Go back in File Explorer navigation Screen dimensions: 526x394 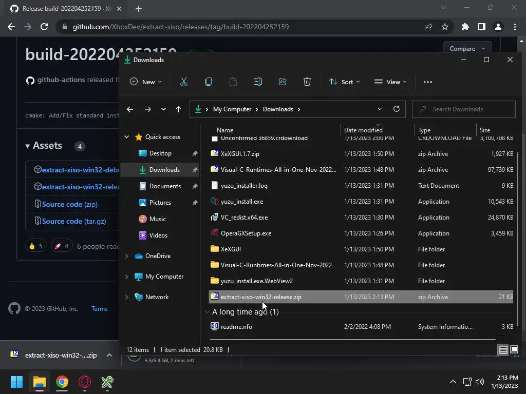pyautogui.click(x=130, y=109)
